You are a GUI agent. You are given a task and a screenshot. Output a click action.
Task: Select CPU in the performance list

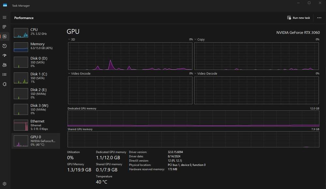(36, 32)
